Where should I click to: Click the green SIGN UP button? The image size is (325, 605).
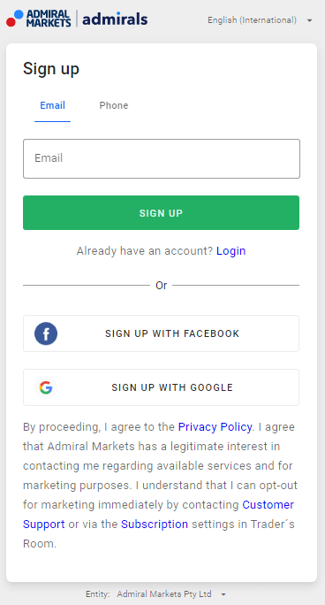click(161, 212)
